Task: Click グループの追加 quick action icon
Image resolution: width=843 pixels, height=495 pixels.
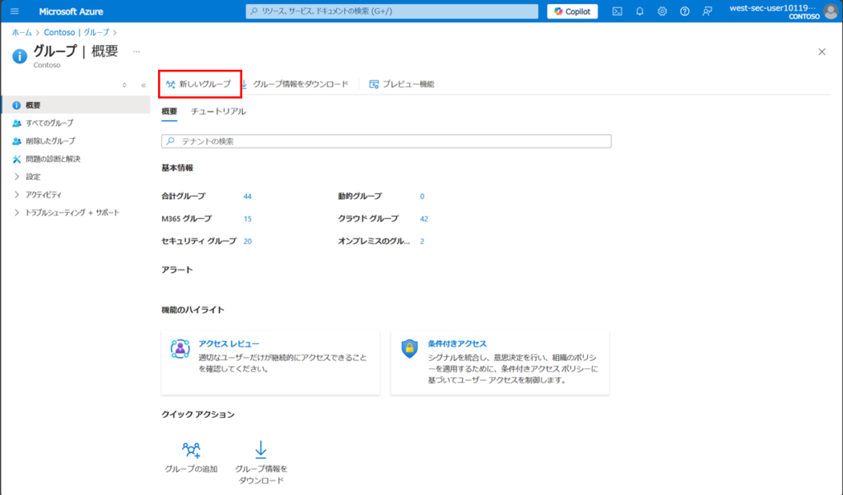Action: coord(191,450)
